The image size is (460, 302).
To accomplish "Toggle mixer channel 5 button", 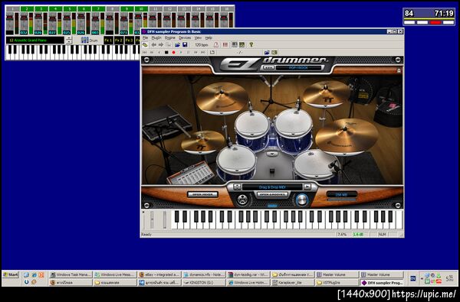I will 70,9.
